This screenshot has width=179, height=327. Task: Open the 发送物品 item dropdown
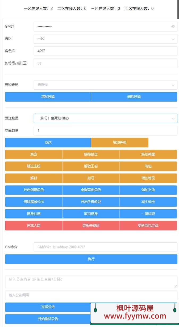point(105,118)
